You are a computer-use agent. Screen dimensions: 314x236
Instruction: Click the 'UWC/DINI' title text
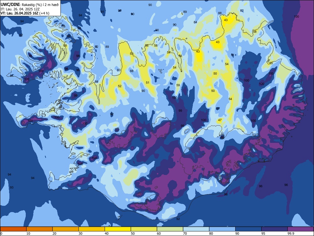10,4
